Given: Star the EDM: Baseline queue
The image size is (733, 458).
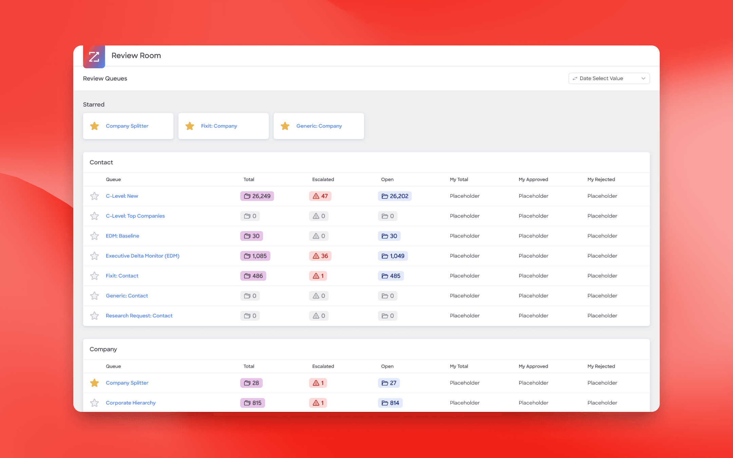Looking at the screenshot, I should click(x=94, y=236).
